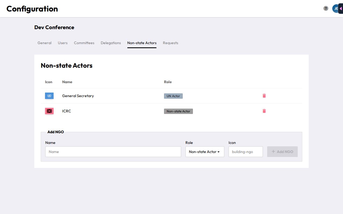Screen dimensions: 343x214
Task: Focus the NGO Name input field
Action: [x=113, y=152]
